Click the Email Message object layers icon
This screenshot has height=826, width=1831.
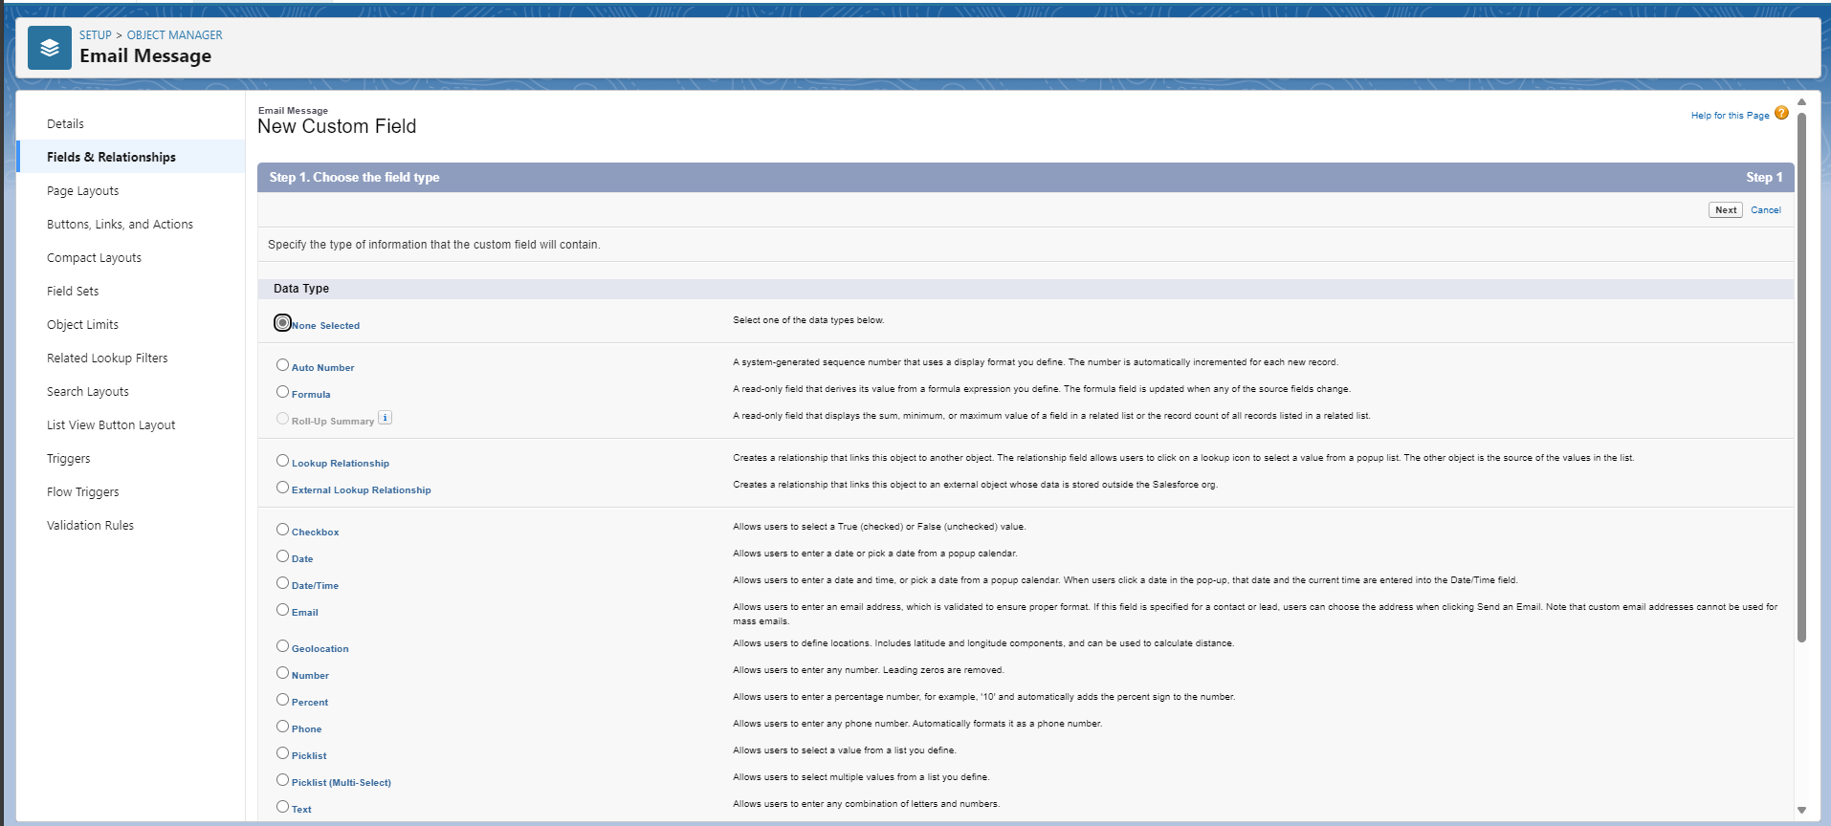50,48
